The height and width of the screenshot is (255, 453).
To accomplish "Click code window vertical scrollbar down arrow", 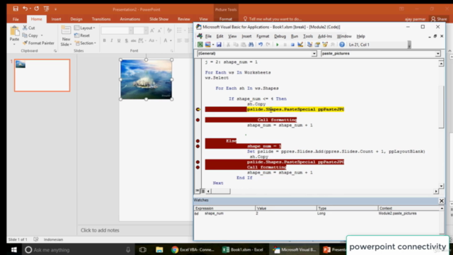I will [x=441, y=186].
